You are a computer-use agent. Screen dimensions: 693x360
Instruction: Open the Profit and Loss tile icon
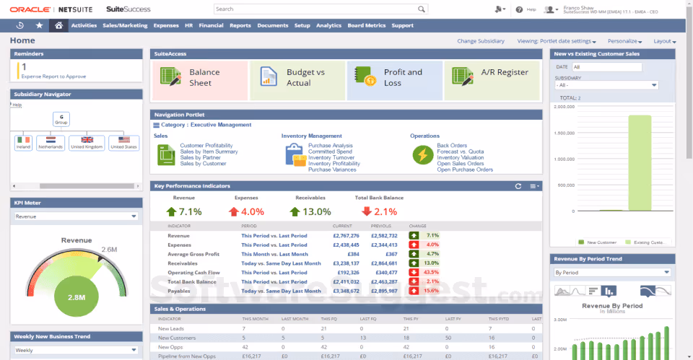point(365,76)
